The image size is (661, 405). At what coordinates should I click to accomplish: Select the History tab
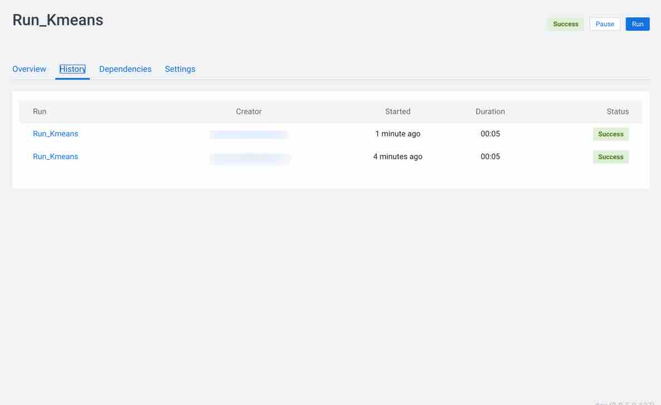click(x=72, y=69)
